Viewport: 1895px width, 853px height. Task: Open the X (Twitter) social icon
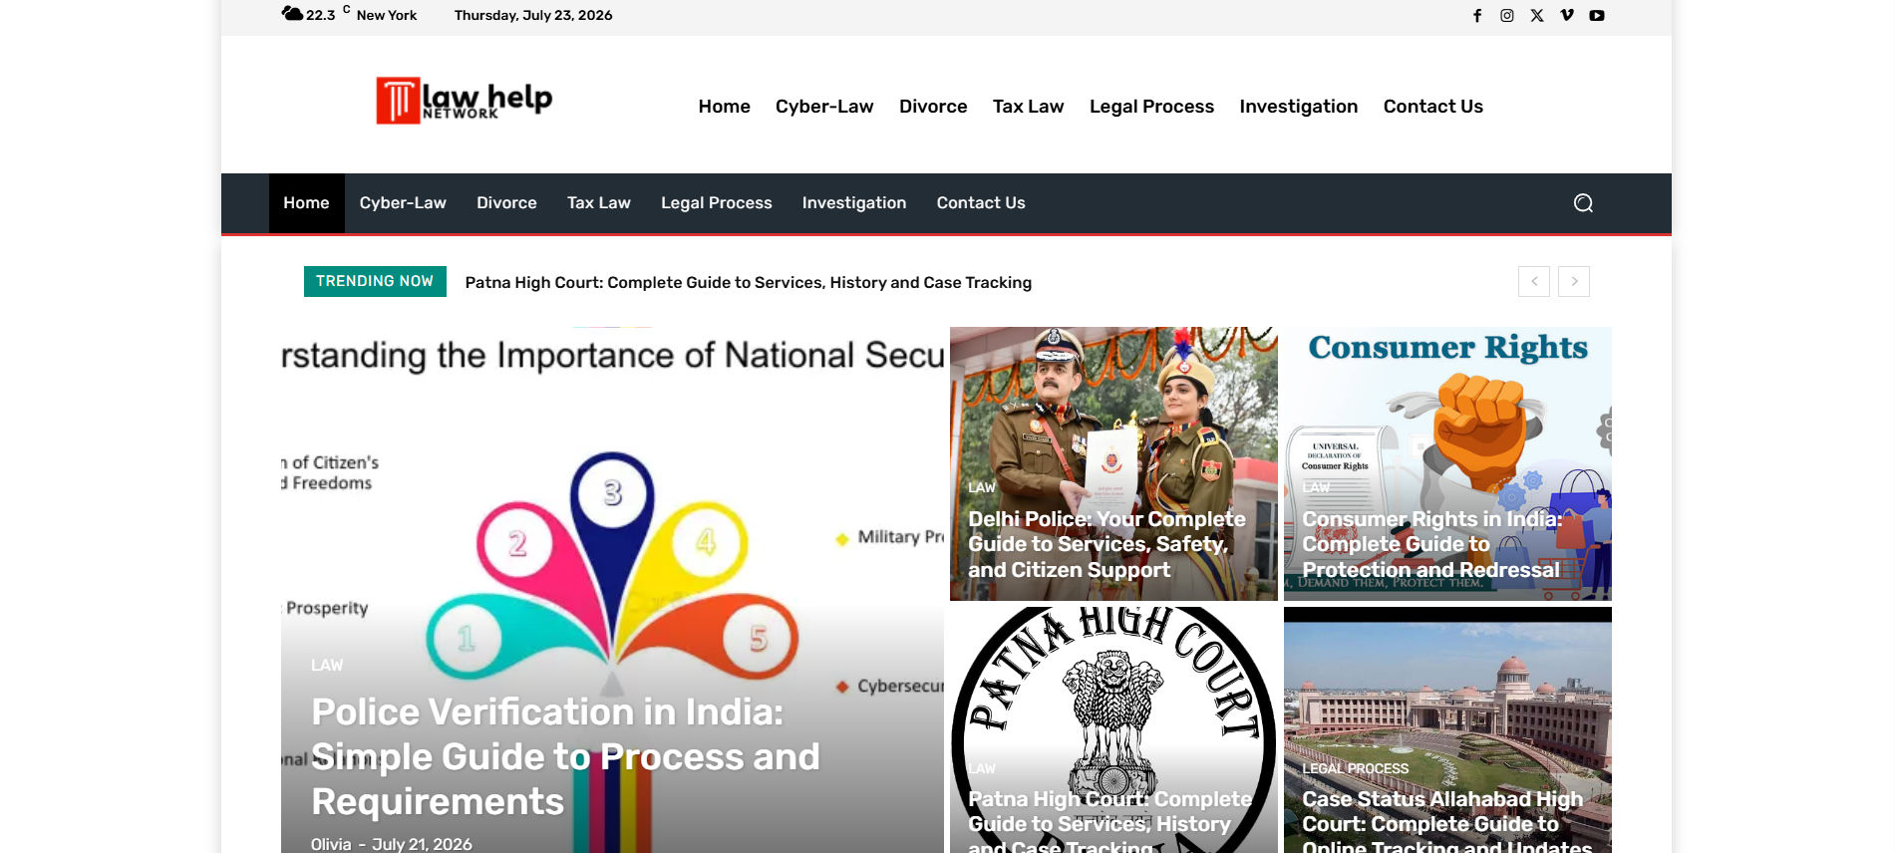pos(1537,16)
